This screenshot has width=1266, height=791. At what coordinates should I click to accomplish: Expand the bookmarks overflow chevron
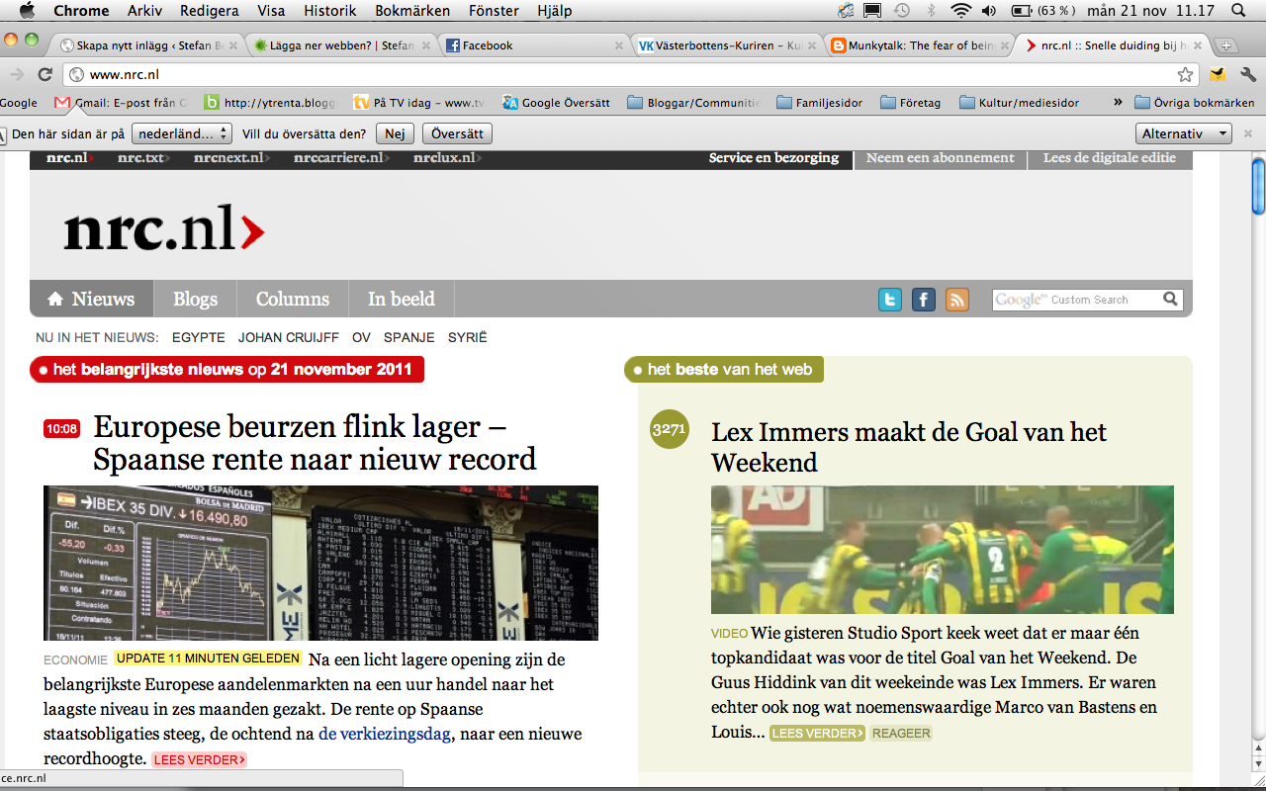[x=1118, y=103]
